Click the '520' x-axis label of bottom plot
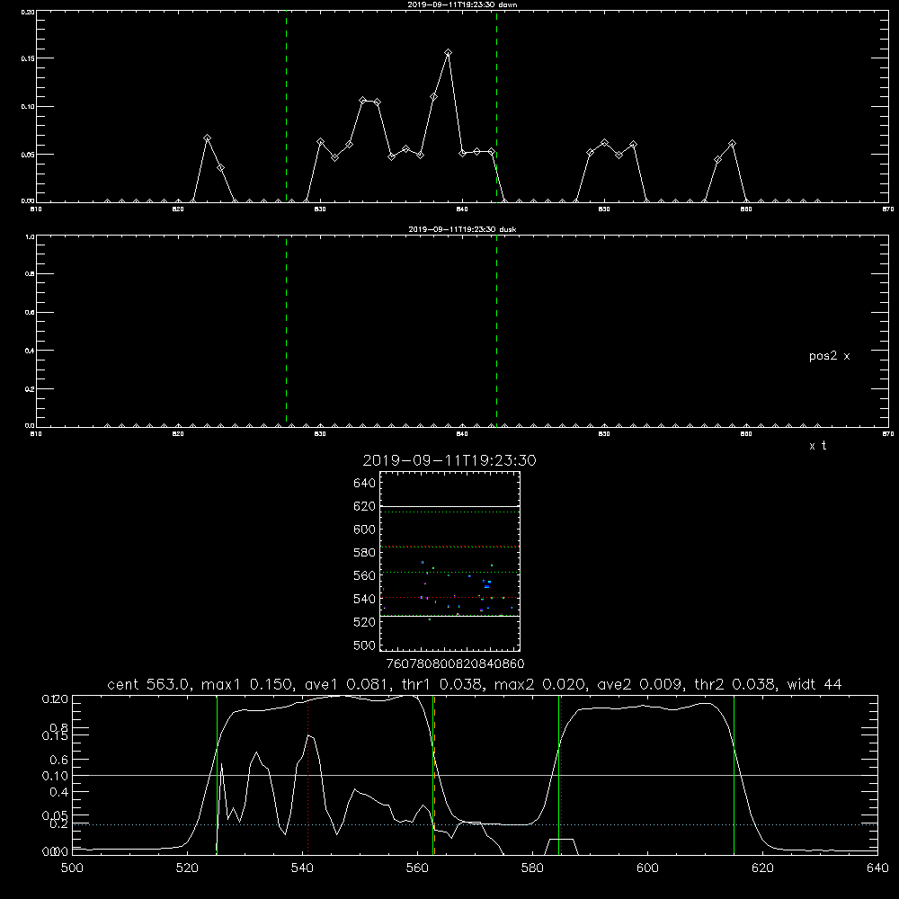 [187, 868]
